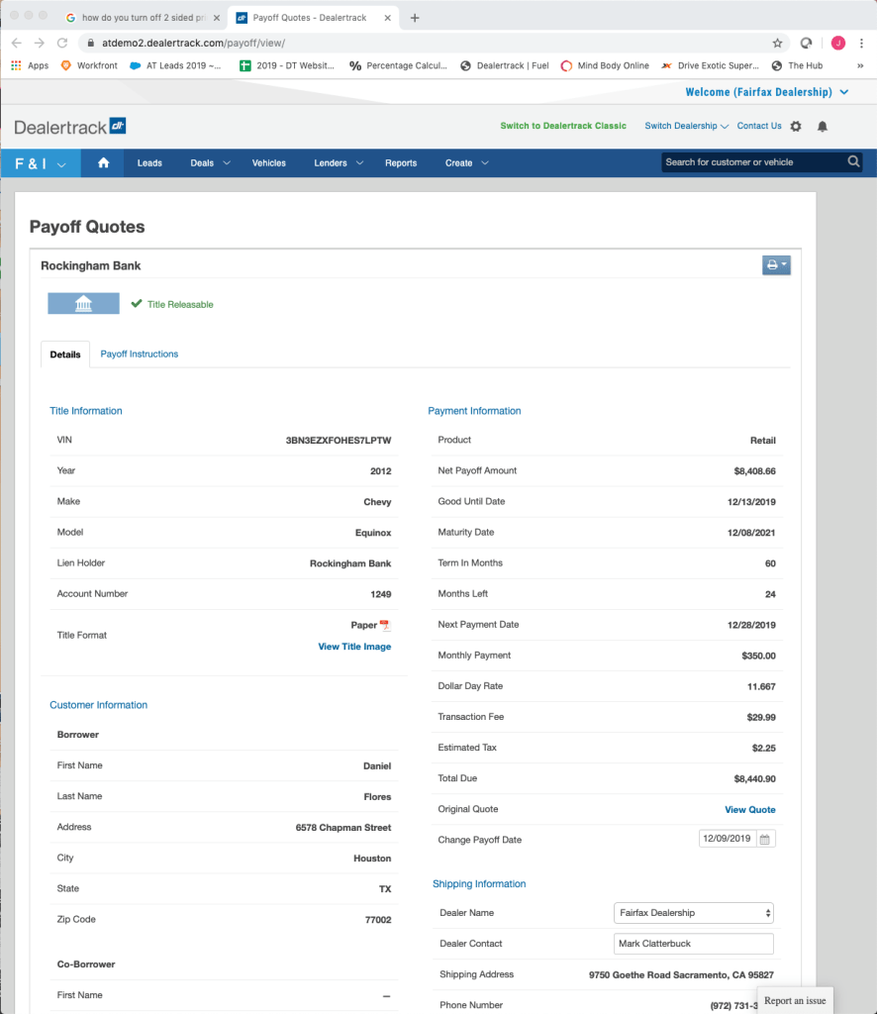Open the Leads menu item

pos(149,163)
